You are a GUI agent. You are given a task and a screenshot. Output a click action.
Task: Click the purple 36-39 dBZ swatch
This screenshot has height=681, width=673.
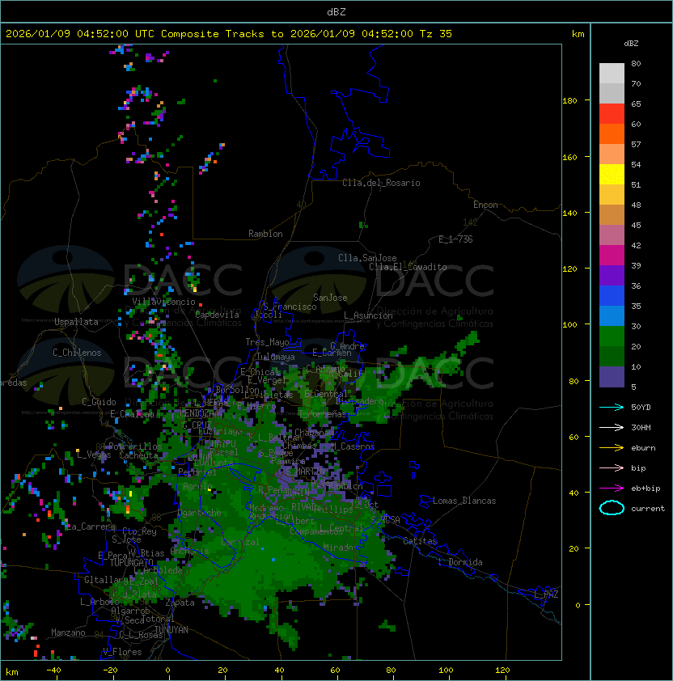coord(612,275)
